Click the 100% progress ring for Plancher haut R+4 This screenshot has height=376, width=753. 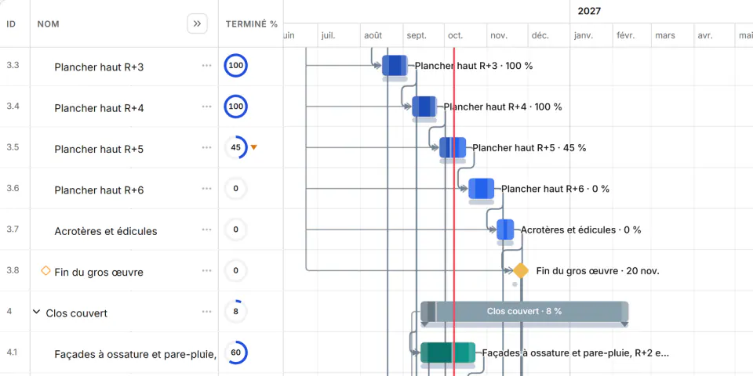pos(235,107)
